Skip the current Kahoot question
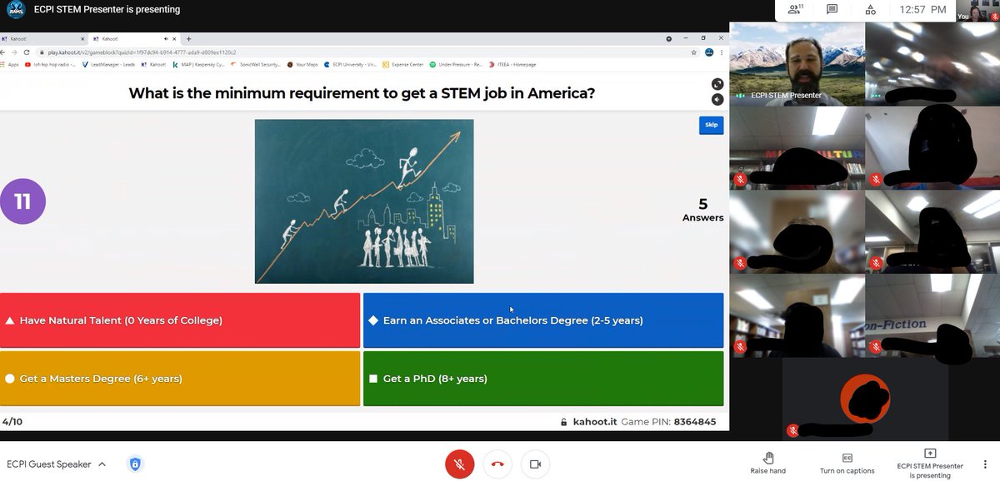 pyautogui.click(x=711, y=125)
